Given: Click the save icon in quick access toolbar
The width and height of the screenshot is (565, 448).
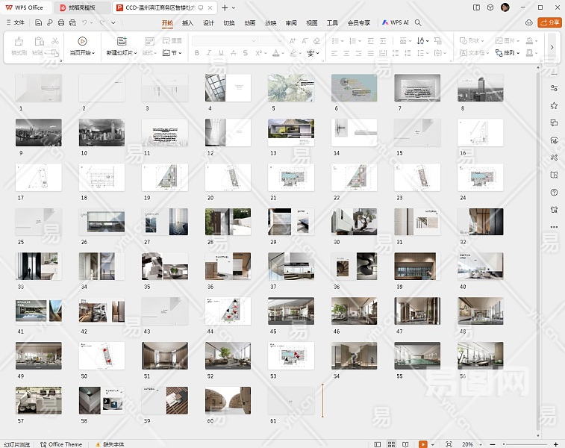Looking at the screenshot, I should 38,22.
